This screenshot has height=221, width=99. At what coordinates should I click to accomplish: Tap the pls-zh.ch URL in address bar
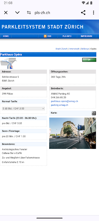(42, 13)
